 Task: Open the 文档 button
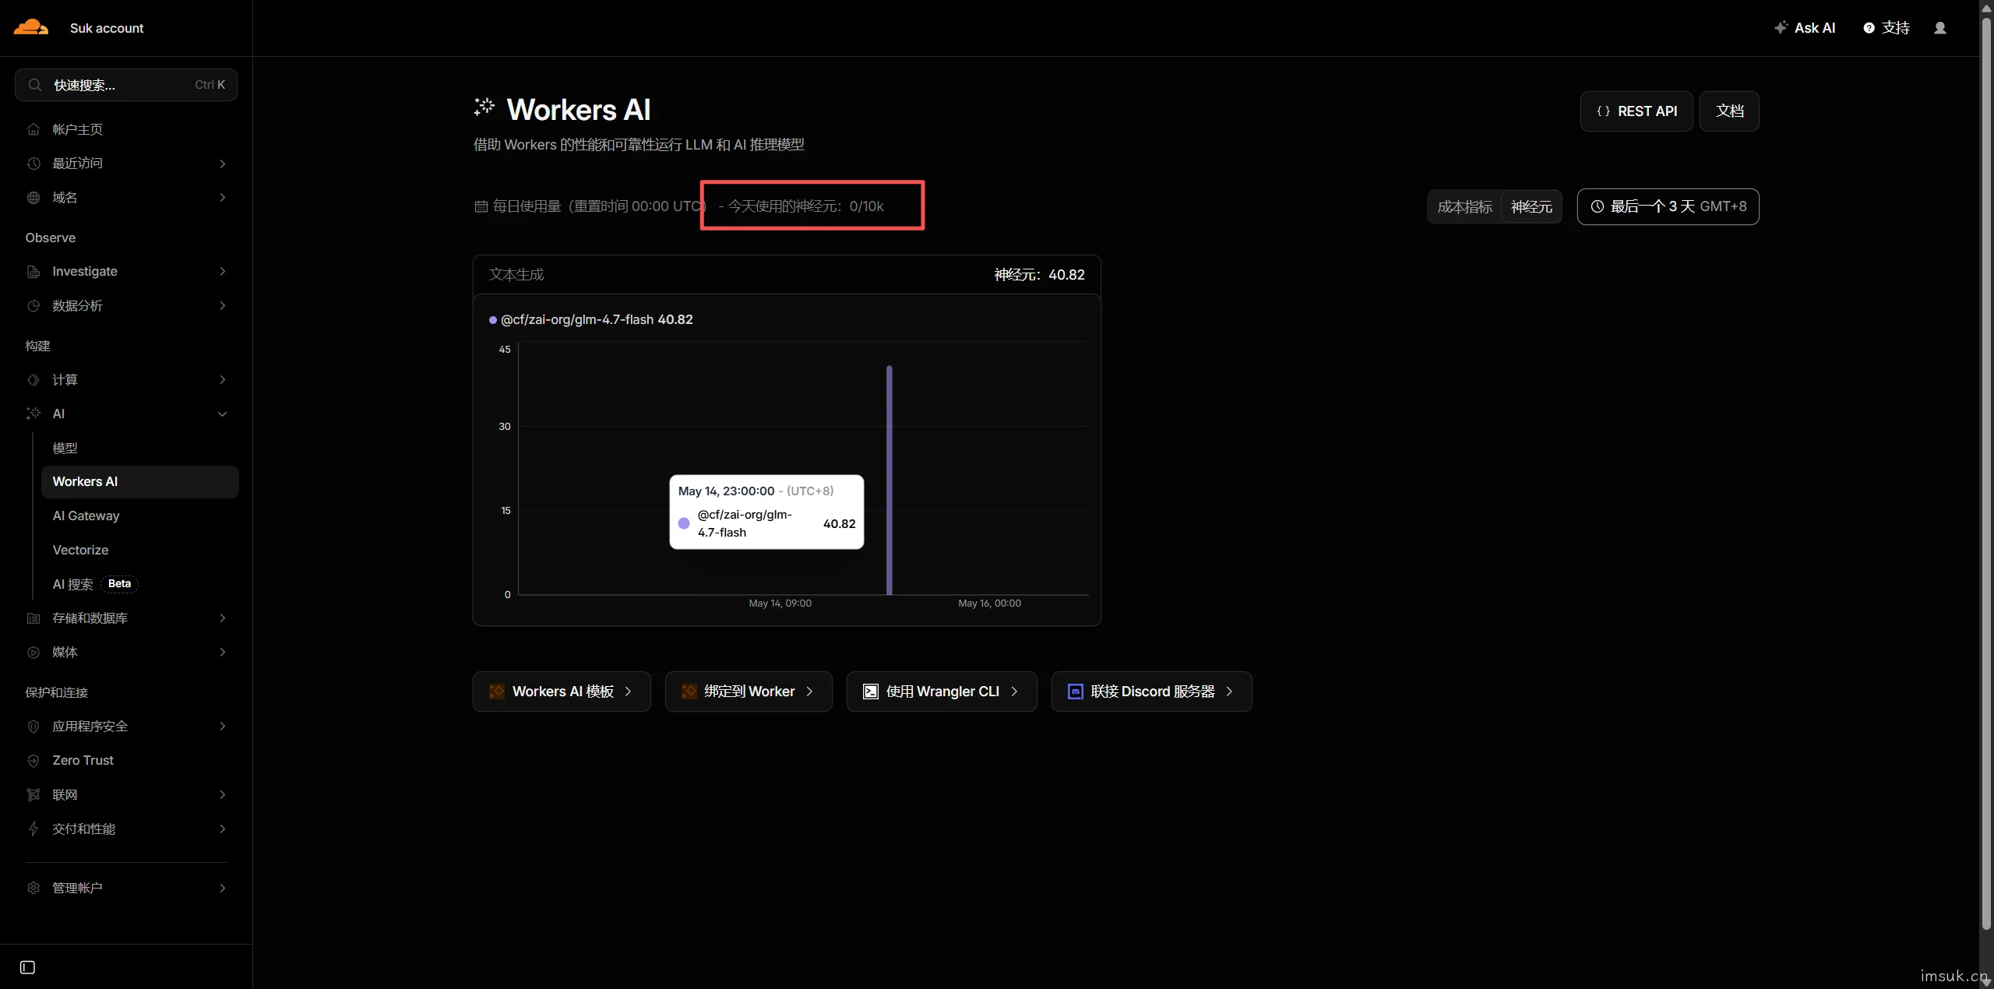[1728, 111]
